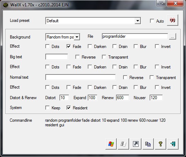The width and height of the screenshot is (186, 157).
Task: Open the Background type dropdown
Action: click(x=77, y=37)
